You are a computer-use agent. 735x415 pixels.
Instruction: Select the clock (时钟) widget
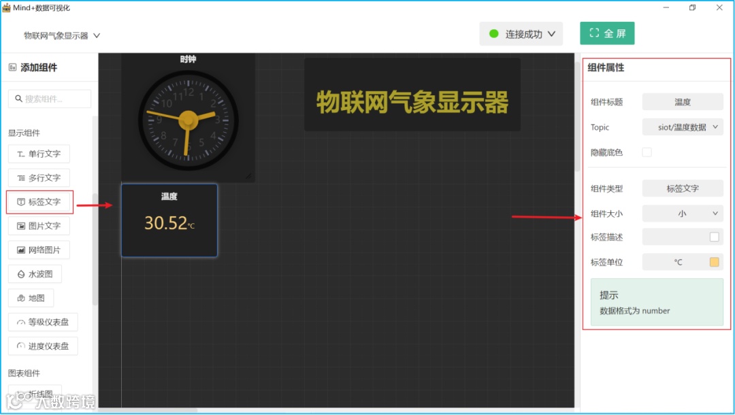click(189, 117)
